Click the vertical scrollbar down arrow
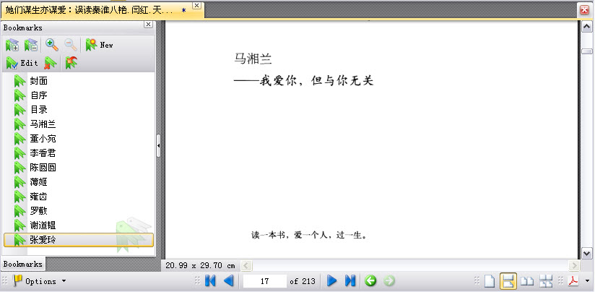The image size is (595, 292). coord(586,253)
